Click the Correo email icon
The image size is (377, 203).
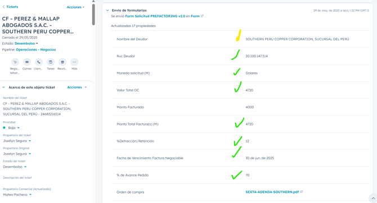27,62
